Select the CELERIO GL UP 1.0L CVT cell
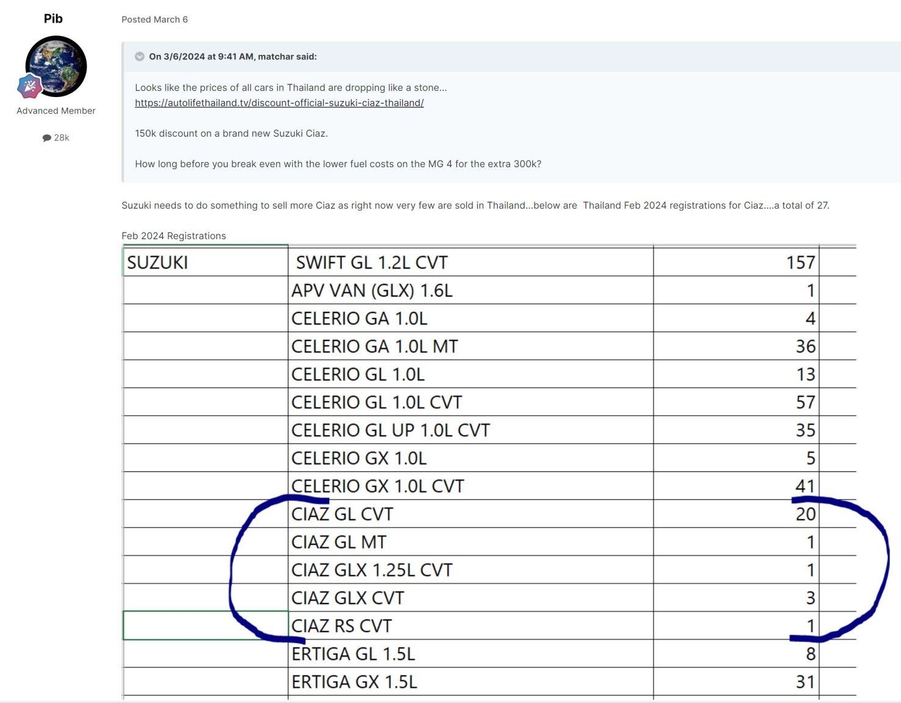The height and width of the screenshot is (703, 901). (x=470, y=430)
